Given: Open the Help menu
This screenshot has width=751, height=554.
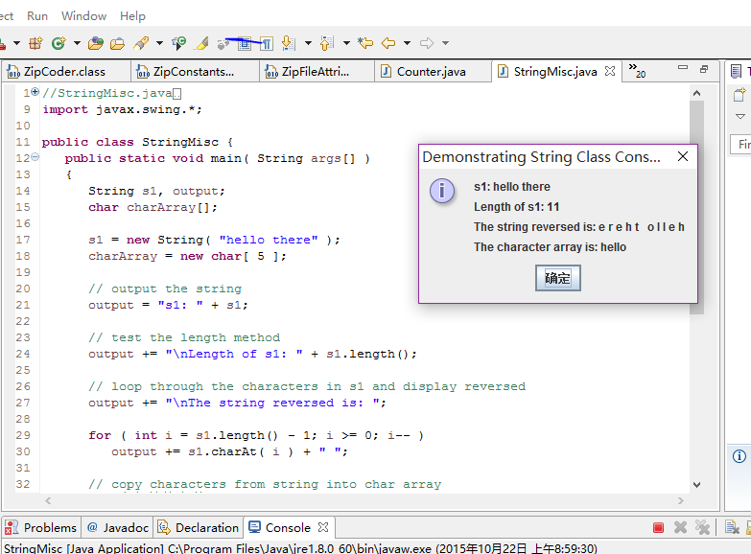Looking at the screenshot, I should 132,15.
